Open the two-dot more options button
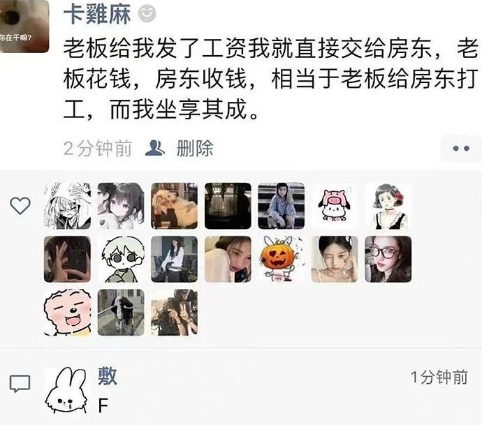The image size is (482, 425). (x=461, y=149)
